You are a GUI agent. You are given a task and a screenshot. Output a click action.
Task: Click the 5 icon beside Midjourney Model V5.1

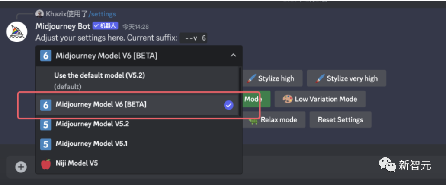pos(46,144)
